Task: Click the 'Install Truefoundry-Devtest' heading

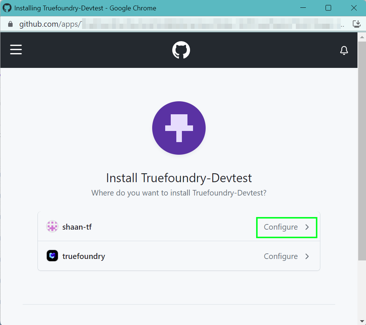Action: point(179,178)
